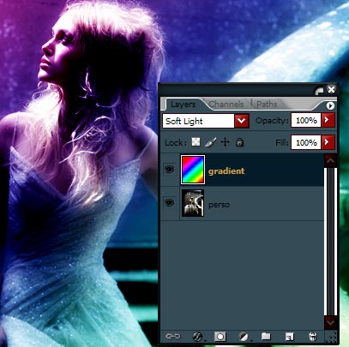Select the perso layer thumbnail
This screenshot has height=347, width=349.
(193, 203)
